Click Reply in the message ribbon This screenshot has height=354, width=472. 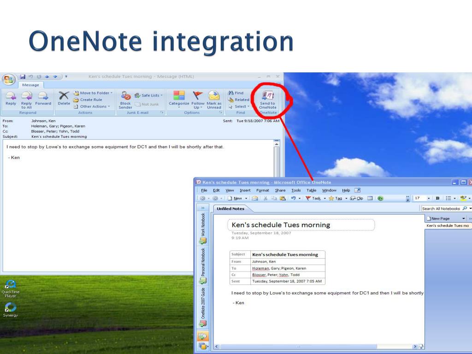click(x=11, y=99)
